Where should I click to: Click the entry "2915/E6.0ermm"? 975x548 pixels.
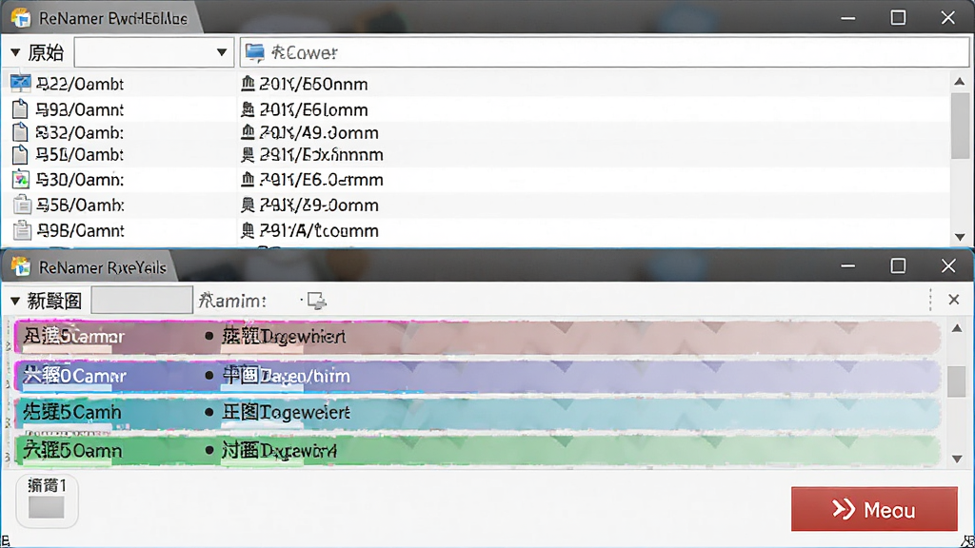(321, 180)
